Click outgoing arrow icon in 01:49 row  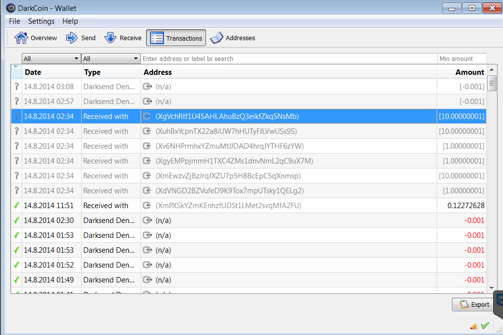147,280
